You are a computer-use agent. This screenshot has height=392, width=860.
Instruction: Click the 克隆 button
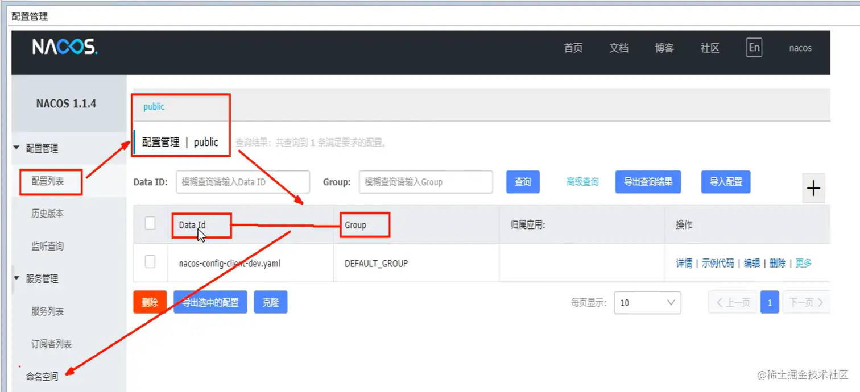[271, 302]
